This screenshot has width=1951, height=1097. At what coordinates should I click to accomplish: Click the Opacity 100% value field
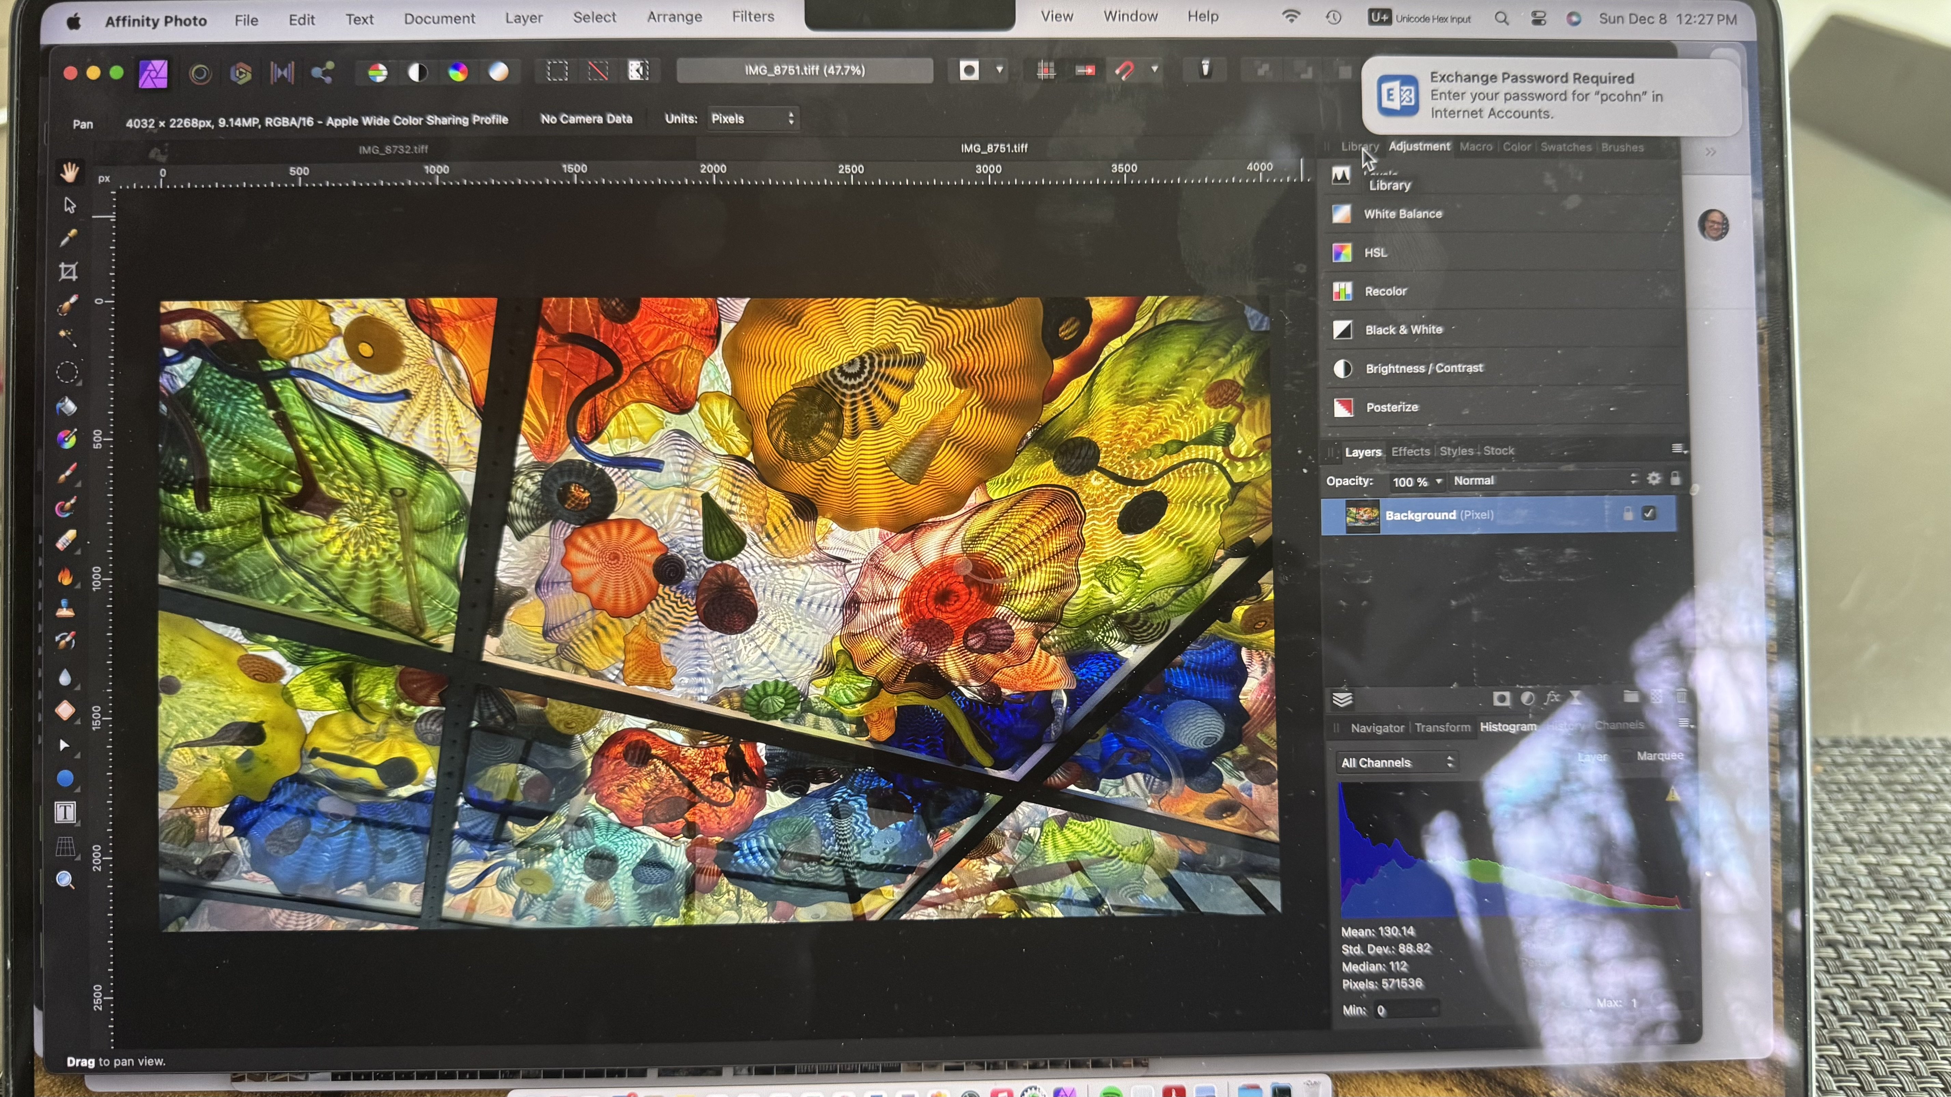click(1409, 481)
